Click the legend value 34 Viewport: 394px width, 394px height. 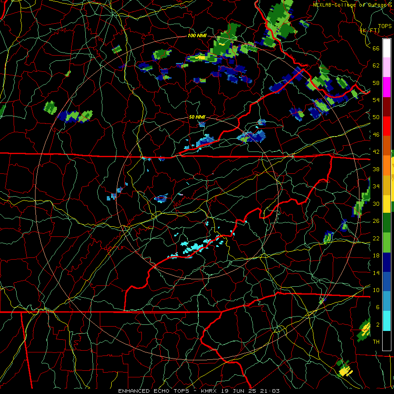376,186
